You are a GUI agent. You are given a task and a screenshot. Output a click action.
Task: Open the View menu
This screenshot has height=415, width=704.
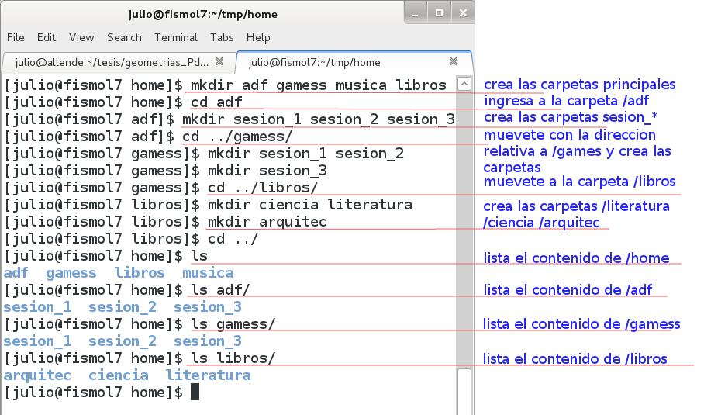[x=81, y=37]
